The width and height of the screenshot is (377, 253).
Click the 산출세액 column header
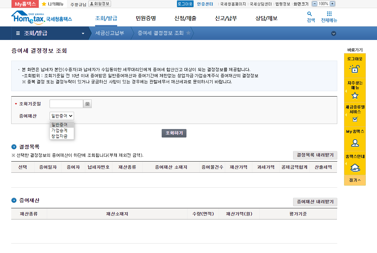323,167
